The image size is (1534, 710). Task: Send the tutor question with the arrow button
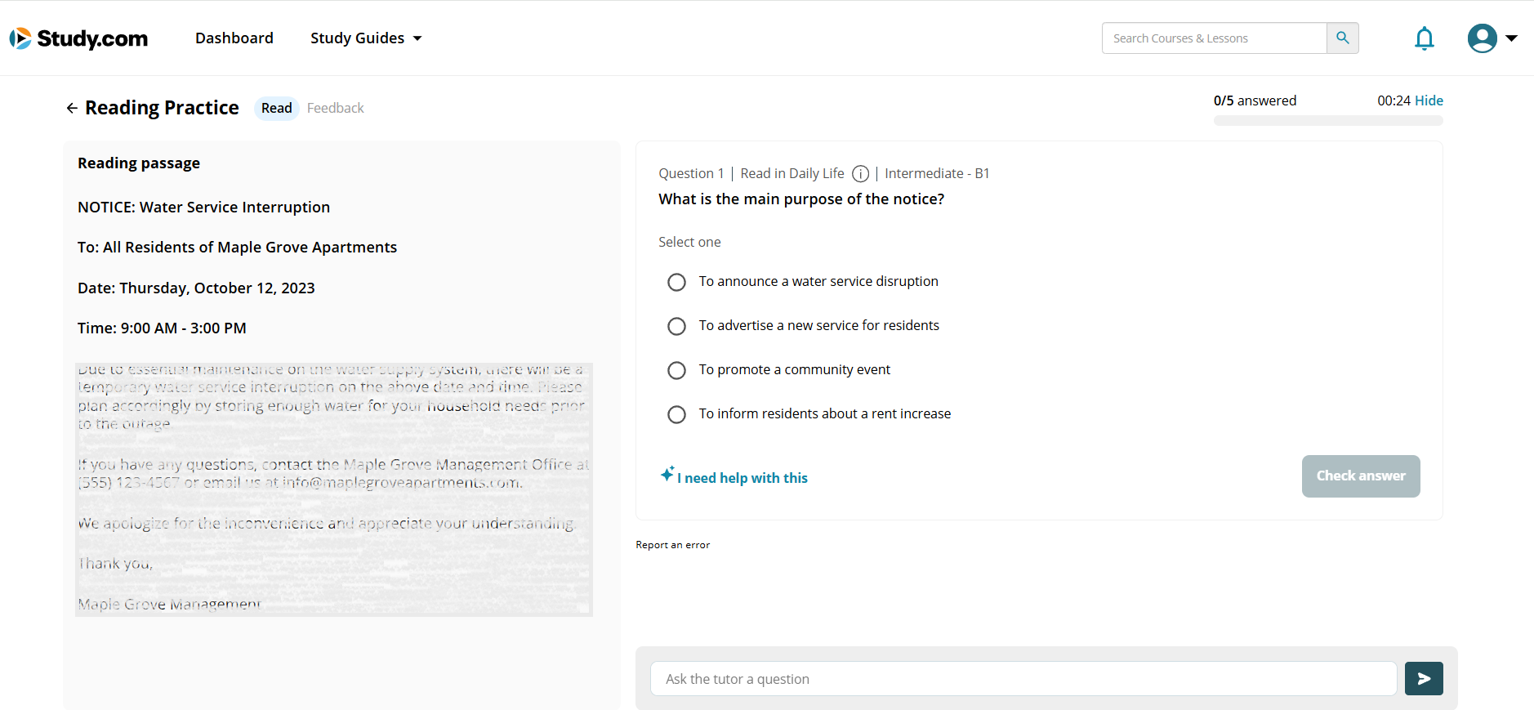(x=1423, y=679)
